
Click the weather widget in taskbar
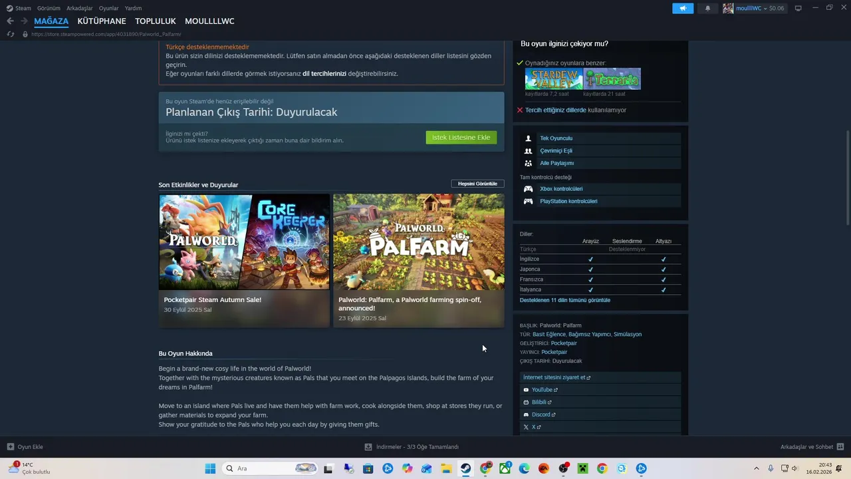29,468
